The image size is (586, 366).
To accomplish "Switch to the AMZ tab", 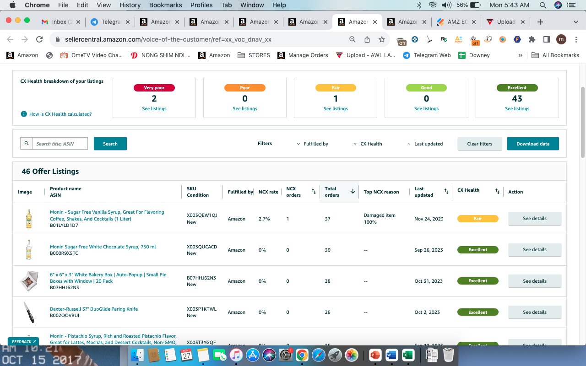I will (x=455, y=22).
